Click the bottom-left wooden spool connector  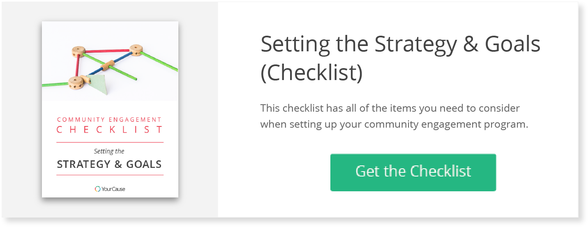click(76, 82)
